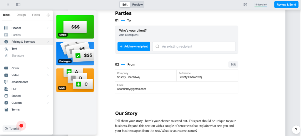Viewport: 301px width, 136px height.
Task: Open block settings gear icon
Action: click(x=48, y=15)
